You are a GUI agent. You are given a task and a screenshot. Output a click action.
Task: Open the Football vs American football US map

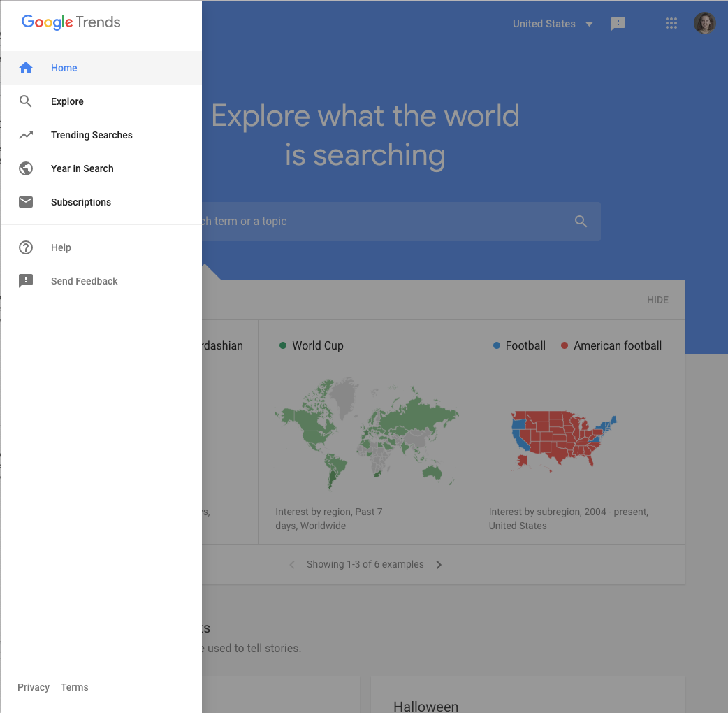(564, 441)
